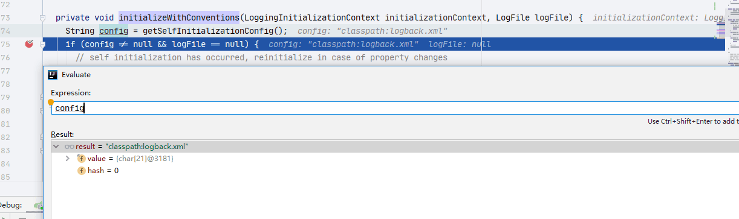Click the red breakpoint icon on line 75
This screenshot has height=219, width=739.
click(29, 44)
